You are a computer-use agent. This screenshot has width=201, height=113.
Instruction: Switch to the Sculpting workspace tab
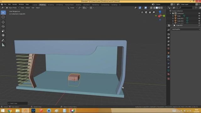51,5
